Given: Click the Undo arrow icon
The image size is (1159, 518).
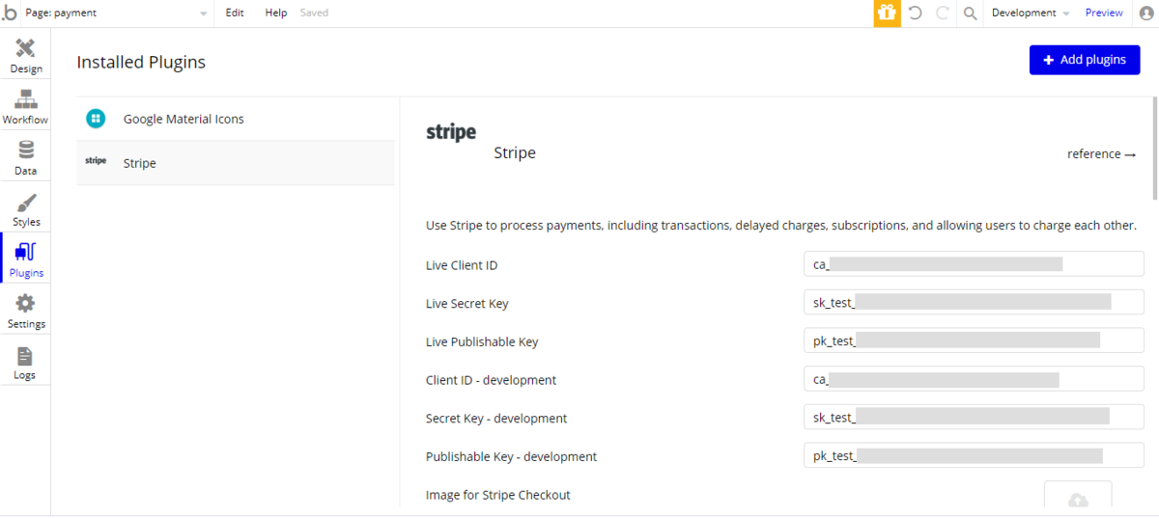Looking at the screenshot, I should [916, 13].
